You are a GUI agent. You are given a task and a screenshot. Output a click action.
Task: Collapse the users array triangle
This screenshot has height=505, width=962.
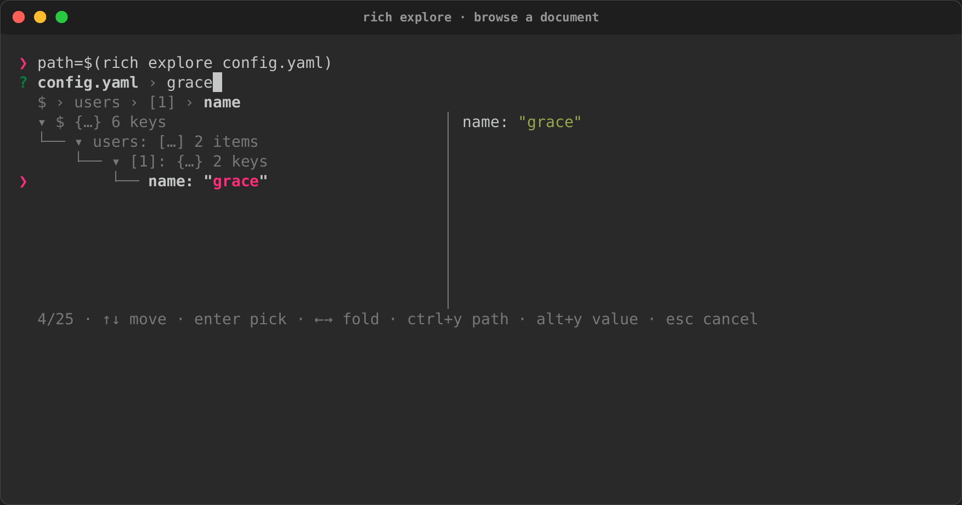point(78,142)
